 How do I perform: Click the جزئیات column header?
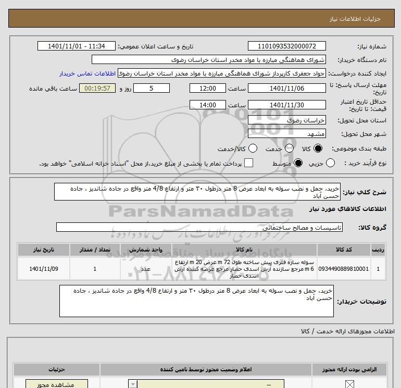[57, 369]
